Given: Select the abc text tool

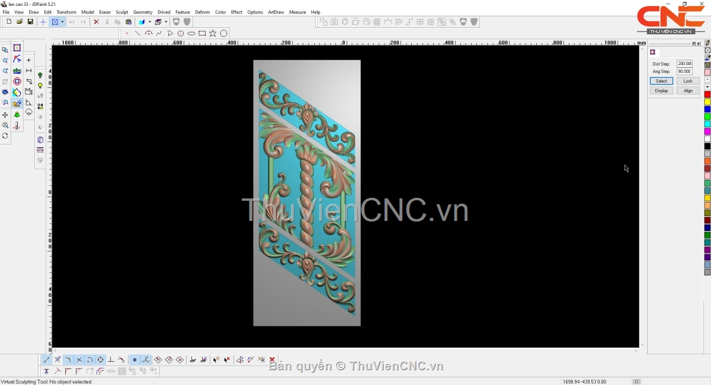Looking at the screenshot, I should [x=17, y=71].
